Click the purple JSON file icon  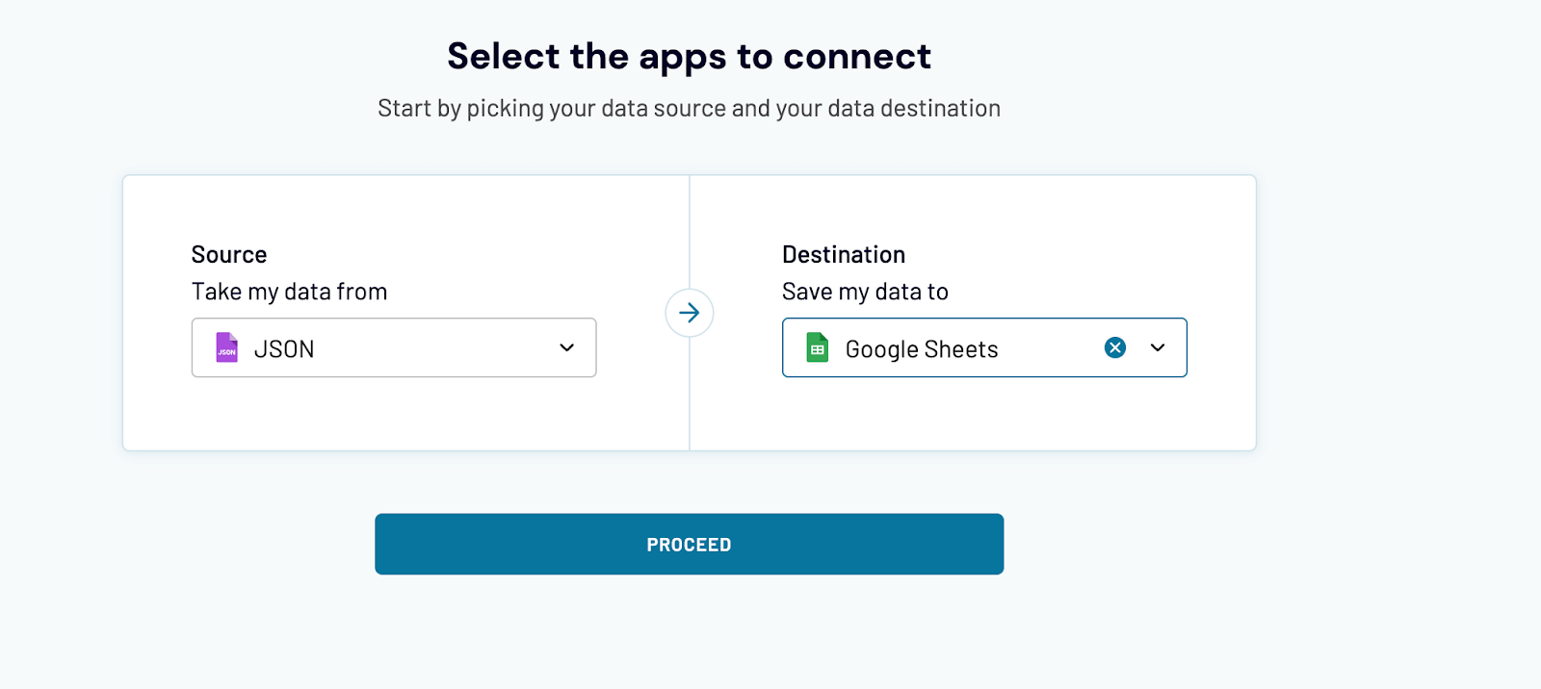227,348
